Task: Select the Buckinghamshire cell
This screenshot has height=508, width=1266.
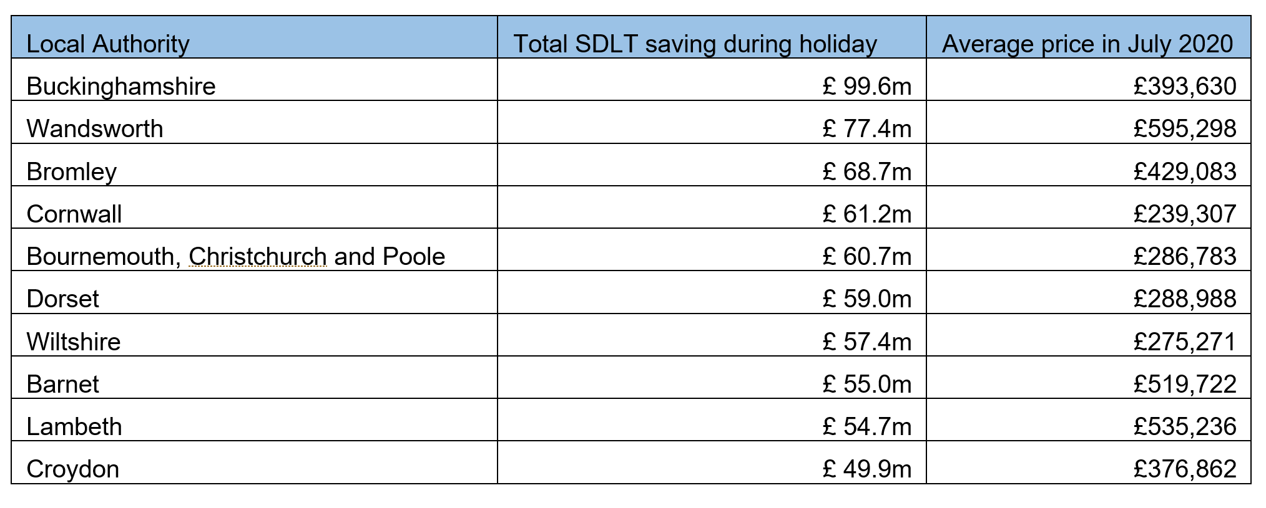Action: 121,86
